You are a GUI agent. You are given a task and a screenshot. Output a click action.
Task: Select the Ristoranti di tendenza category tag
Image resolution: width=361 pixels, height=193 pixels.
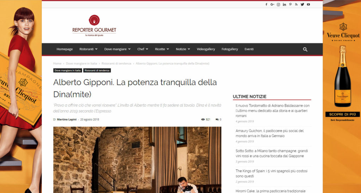pos(97,70)
